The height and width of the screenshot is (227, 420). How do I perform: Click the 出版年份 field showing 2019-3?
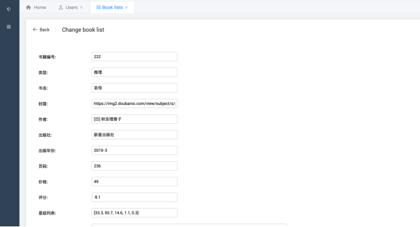click(135, 150)
